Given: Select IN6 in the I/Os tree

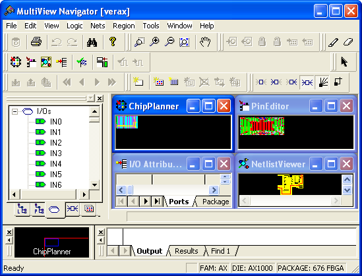Looking at the screenshot, I should 55,185.
